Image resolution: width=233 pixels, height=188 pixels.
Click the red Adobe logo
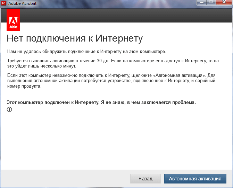pos(14,19)
